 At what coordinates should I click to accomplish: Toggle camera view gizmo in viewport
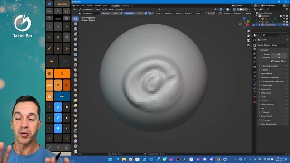[x=248, y=40]
